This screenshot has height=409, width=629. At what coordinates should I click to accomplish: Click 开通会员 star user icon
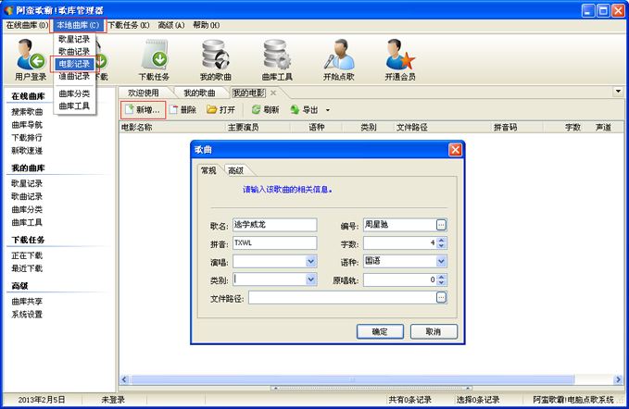(400, 60)
